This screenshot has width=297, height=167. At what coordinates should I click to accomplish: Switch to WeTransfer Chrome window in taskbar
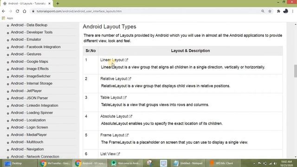55,163
